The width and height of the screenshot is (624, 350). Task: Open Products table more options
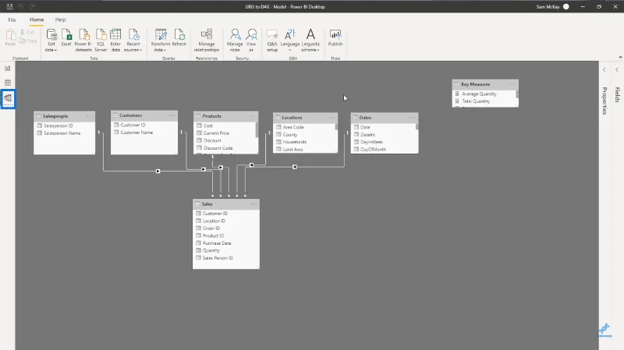(x=253, y=116)
